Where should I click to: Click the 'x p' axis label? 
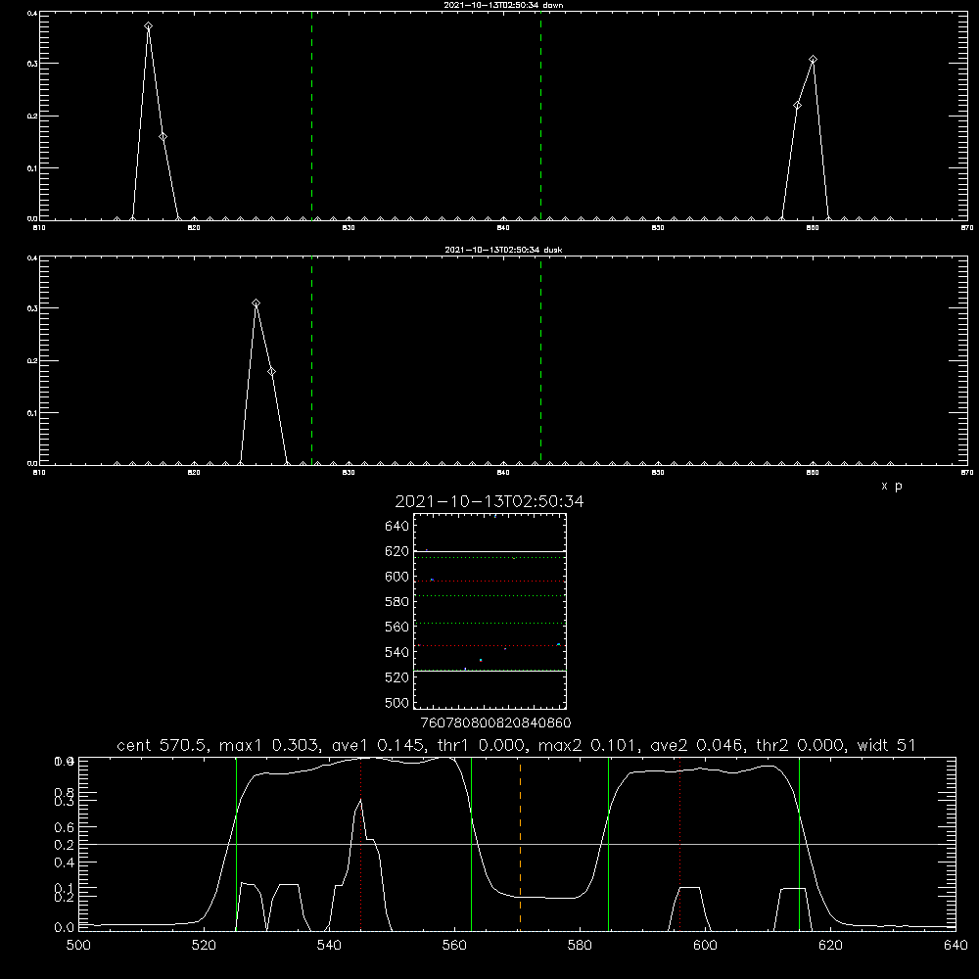pos(892,486)
